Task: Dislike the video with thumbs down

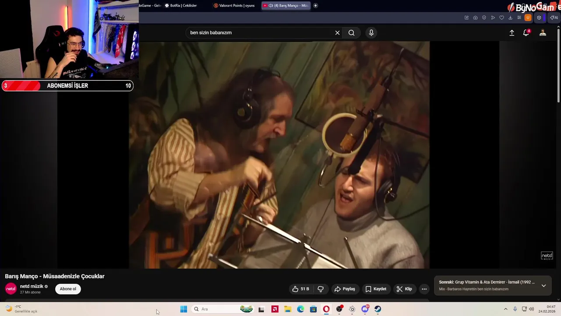Action: (x=320, y=289)
